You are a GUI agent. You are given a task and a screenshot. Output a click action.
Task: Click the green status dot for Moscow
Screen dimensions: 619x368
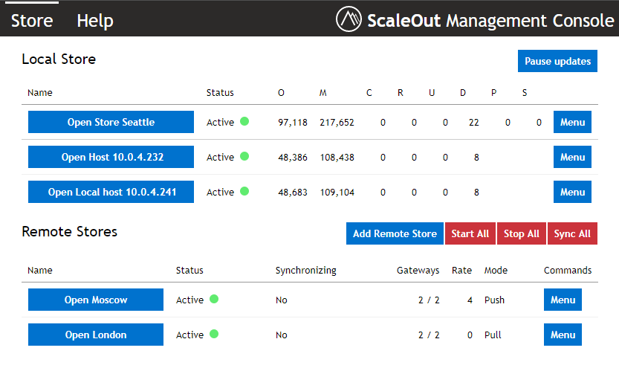click(214, 299)
